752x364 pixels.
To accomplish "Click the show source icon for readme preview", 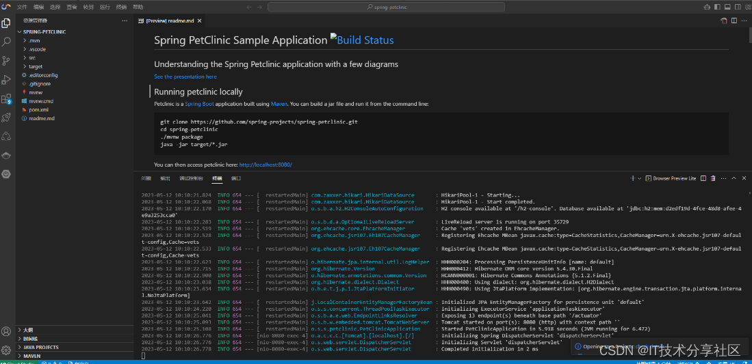I will 724,20.
